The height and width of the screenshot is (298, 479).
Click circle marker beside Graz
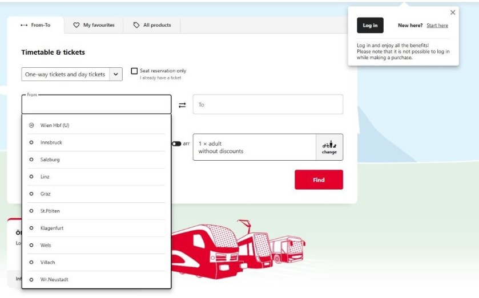pyautogui.click(x=31, y=194)
